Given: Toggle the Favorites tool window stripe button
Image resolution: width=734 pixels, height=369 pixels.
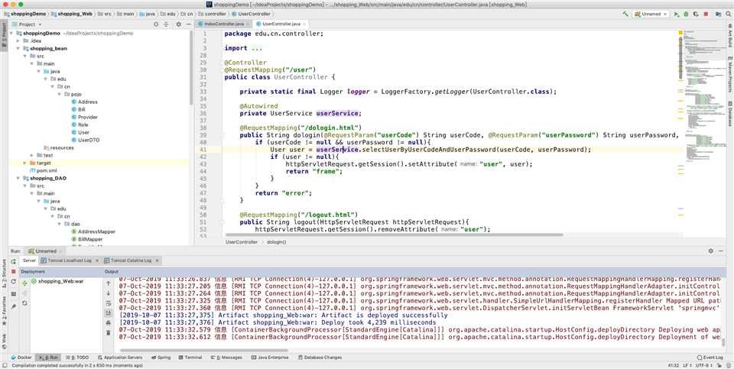Looking at the screenshot, I should point(4,310).
